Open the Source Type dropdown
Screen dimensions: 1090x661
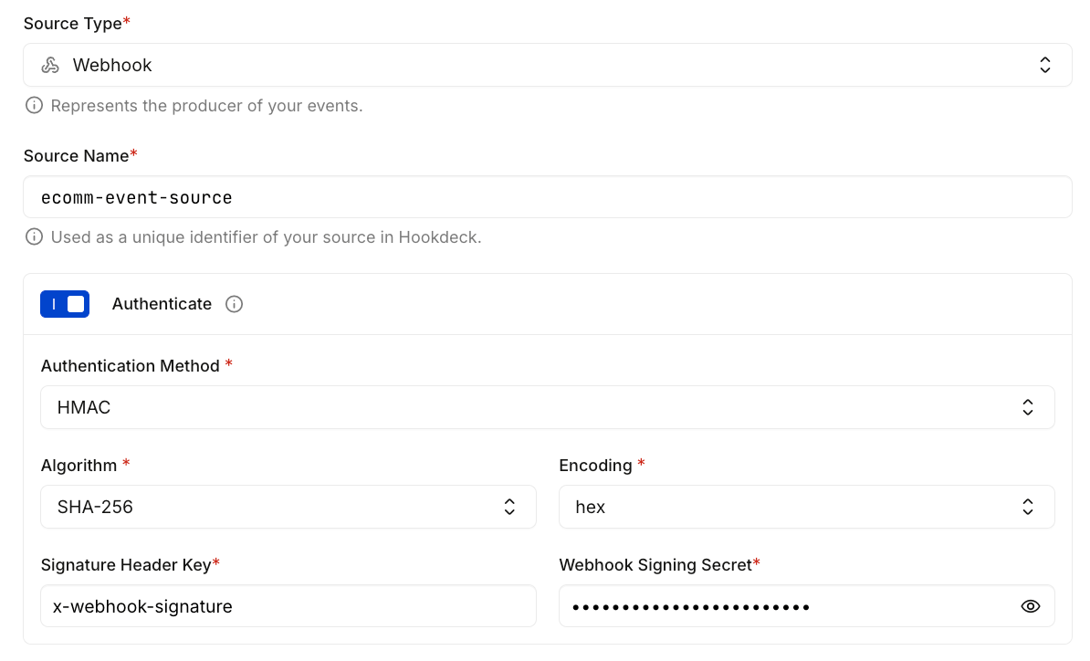point(548,65)
